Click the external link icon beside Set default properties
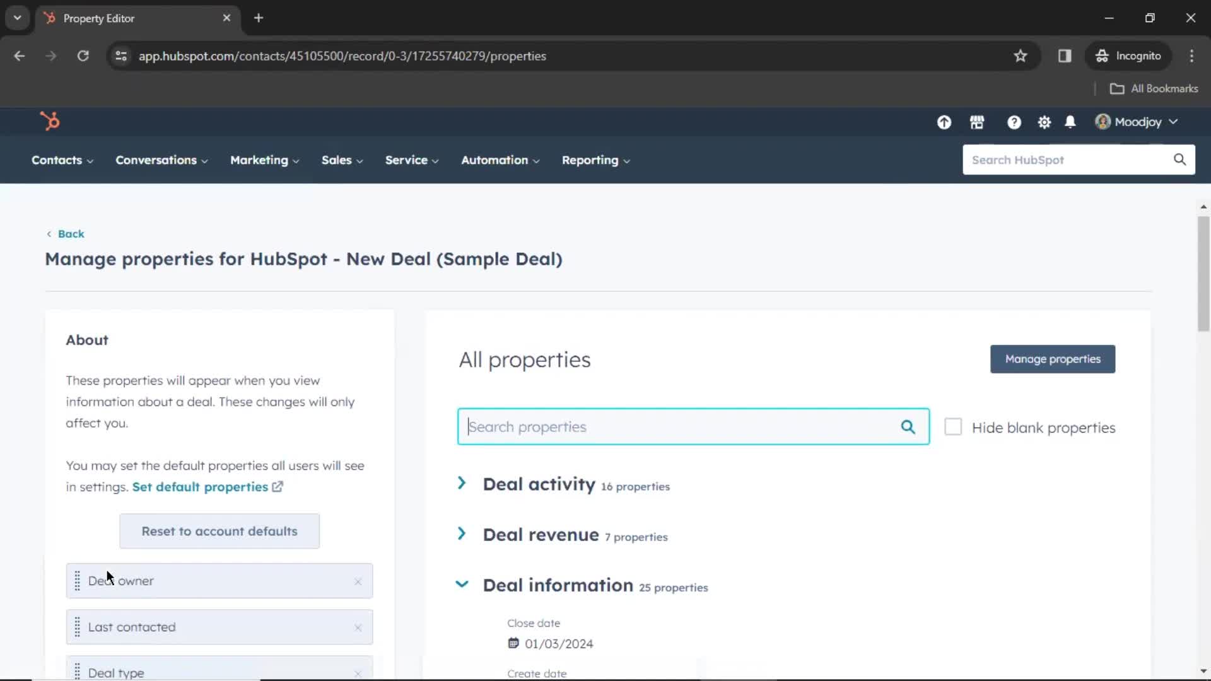The width and height of the screenshot is (1211, 681). tap(278, 487)
